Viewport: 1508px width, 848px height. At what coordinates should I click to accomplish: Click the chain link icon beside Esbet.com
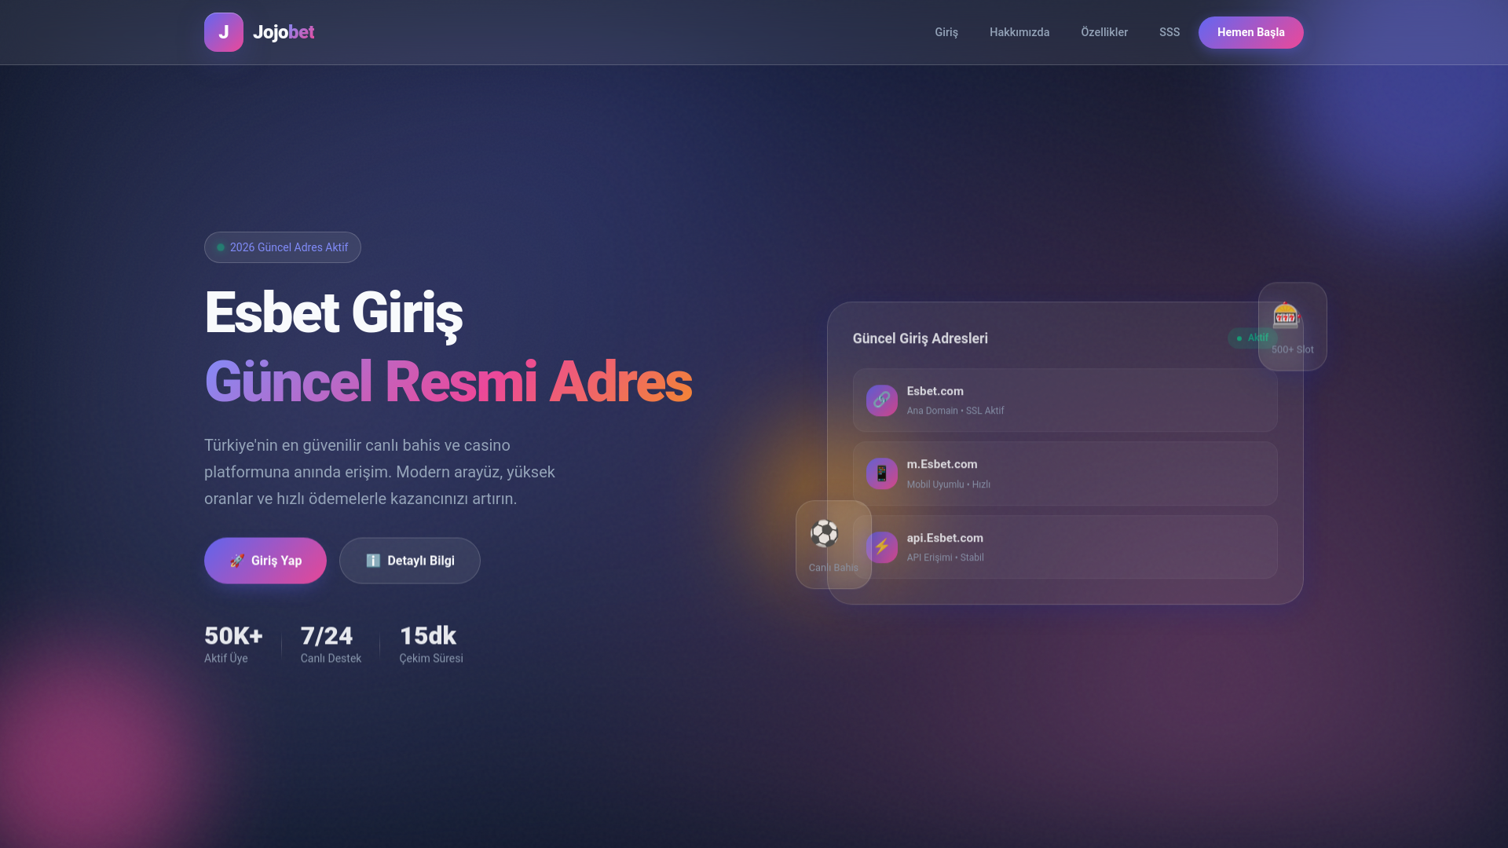[882, 400]
